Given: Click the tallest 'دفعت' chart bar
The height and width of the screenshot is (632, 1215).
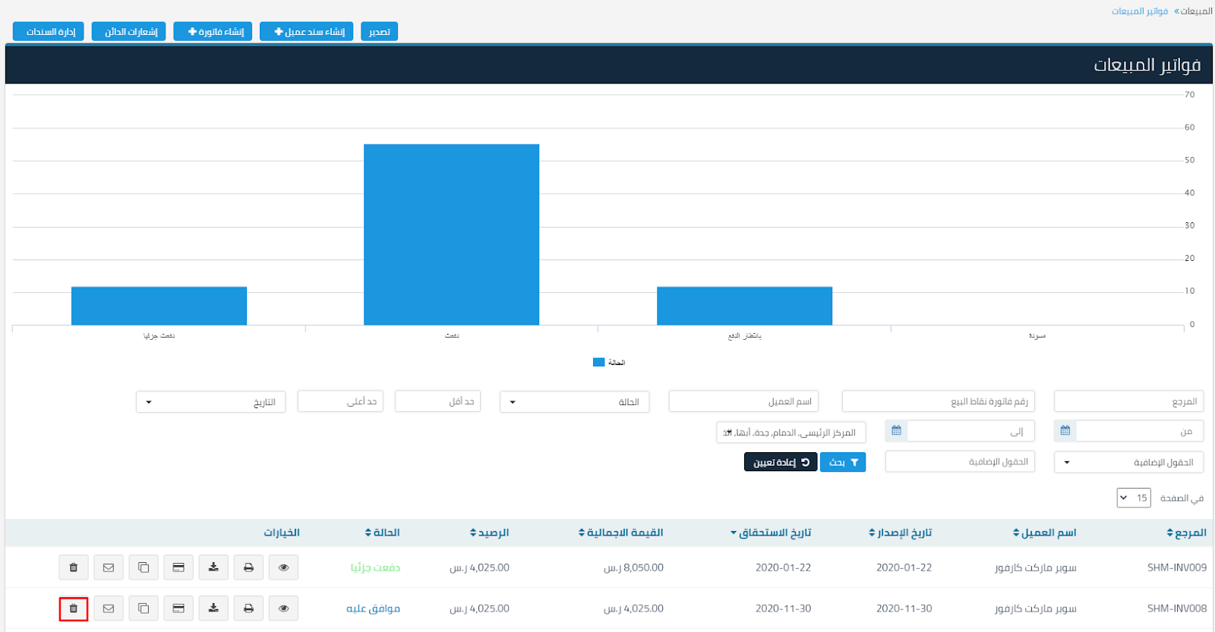Looking at the screenshot, I should coord(451,234).
